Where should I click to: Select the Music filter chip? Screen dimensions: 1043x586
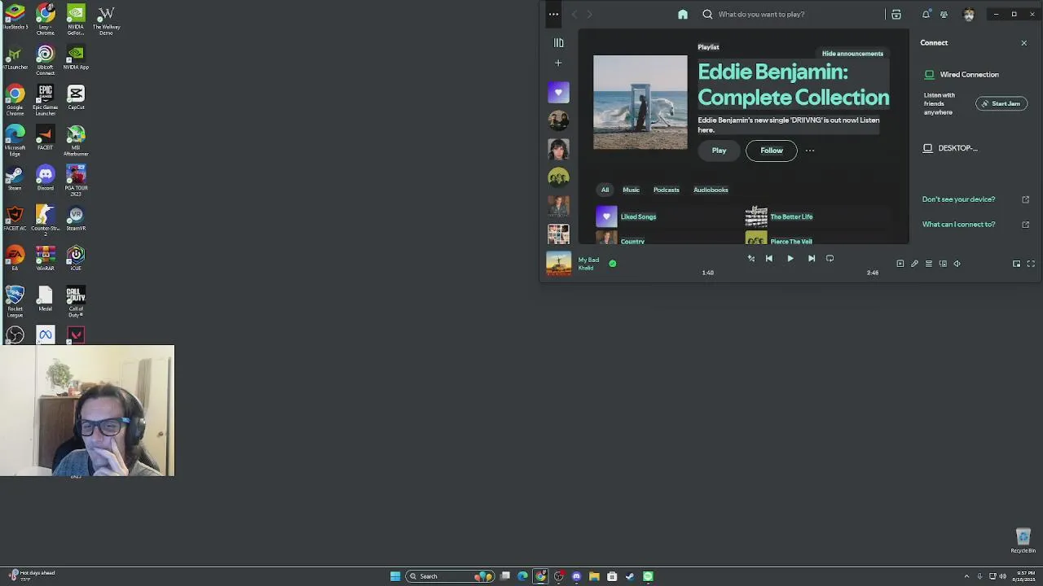click(632, 190)
